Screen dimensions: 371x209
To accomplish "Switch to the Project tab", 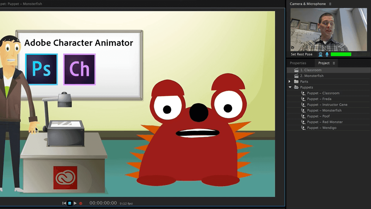I will click(x=324, y=63).
